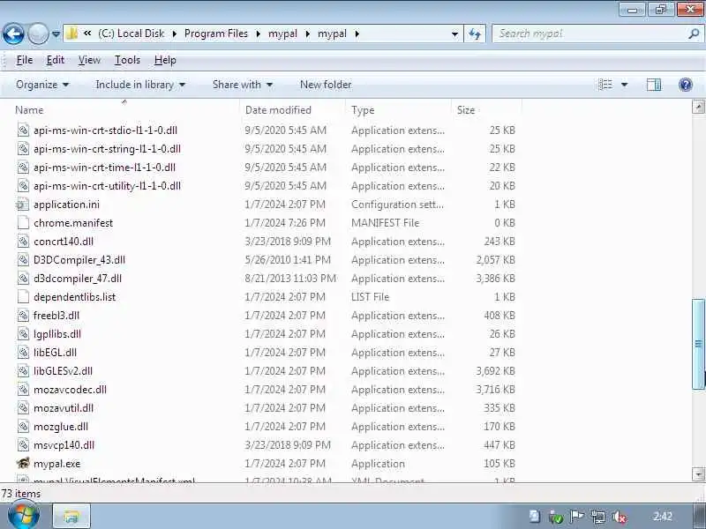Open the Edit menu
This screenshot has width=706, height=529.
point(56,60)
